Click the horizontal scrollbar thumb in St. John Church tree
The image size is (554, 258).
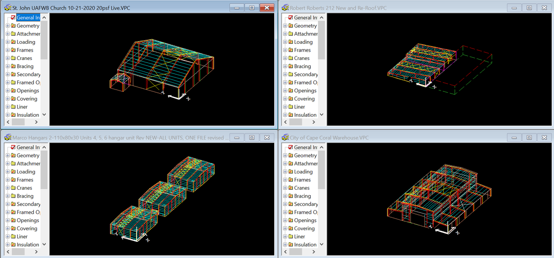[18, 122]
